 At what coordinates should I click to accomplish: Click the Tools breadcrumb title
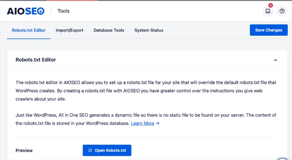click(x=63, y=11)
